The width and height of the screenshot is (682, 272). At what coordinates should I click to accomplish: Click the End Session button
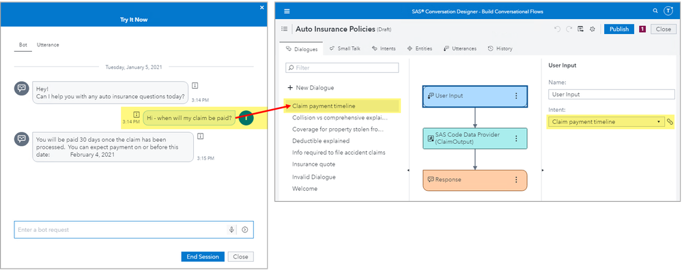[203, 257]
